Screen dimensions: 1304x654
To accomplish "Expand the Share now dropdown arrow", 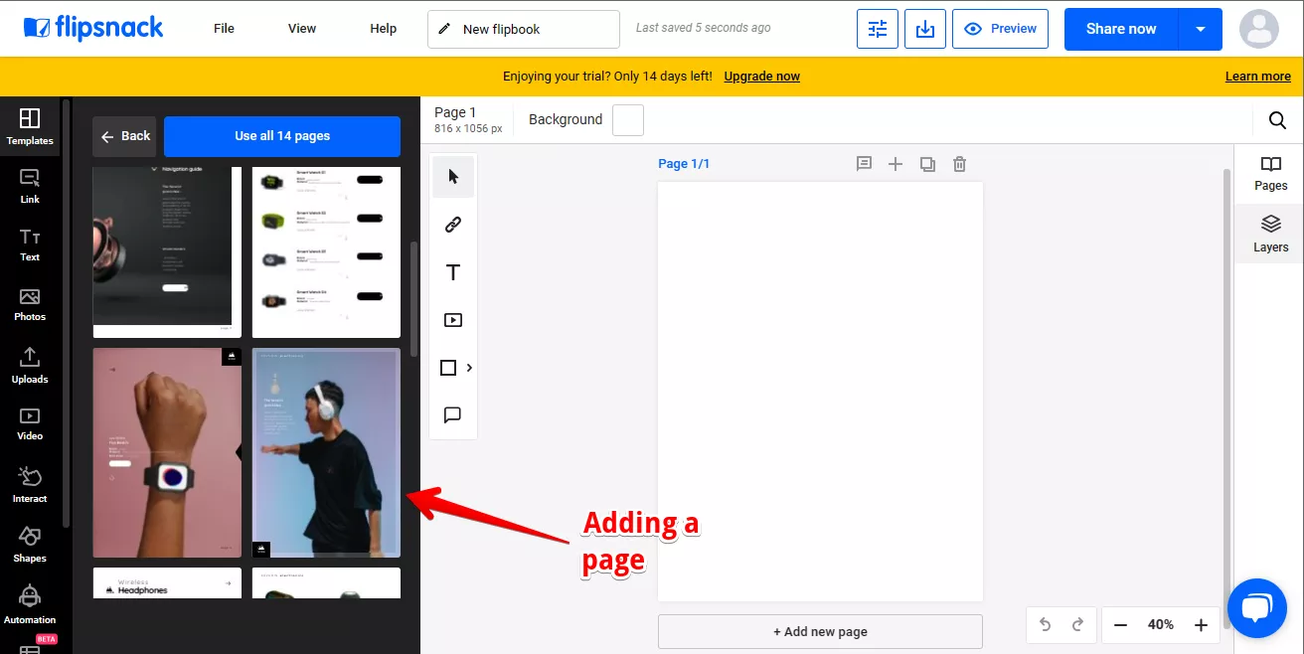I will 1201,29.
